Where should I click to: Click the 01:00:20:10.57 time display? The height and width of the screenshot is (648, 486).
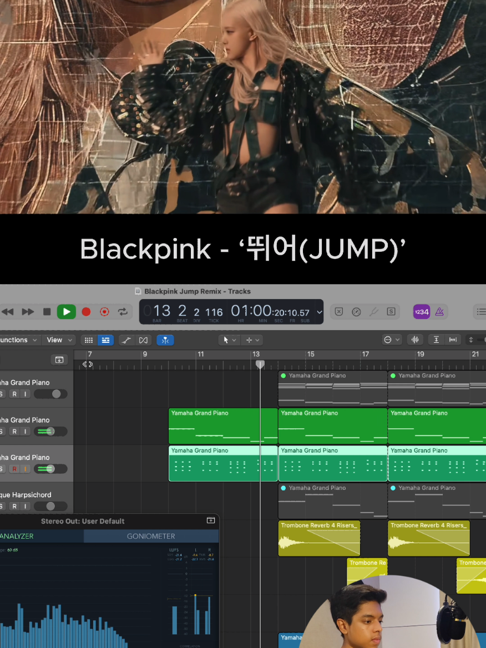click(x=270, y=311)
